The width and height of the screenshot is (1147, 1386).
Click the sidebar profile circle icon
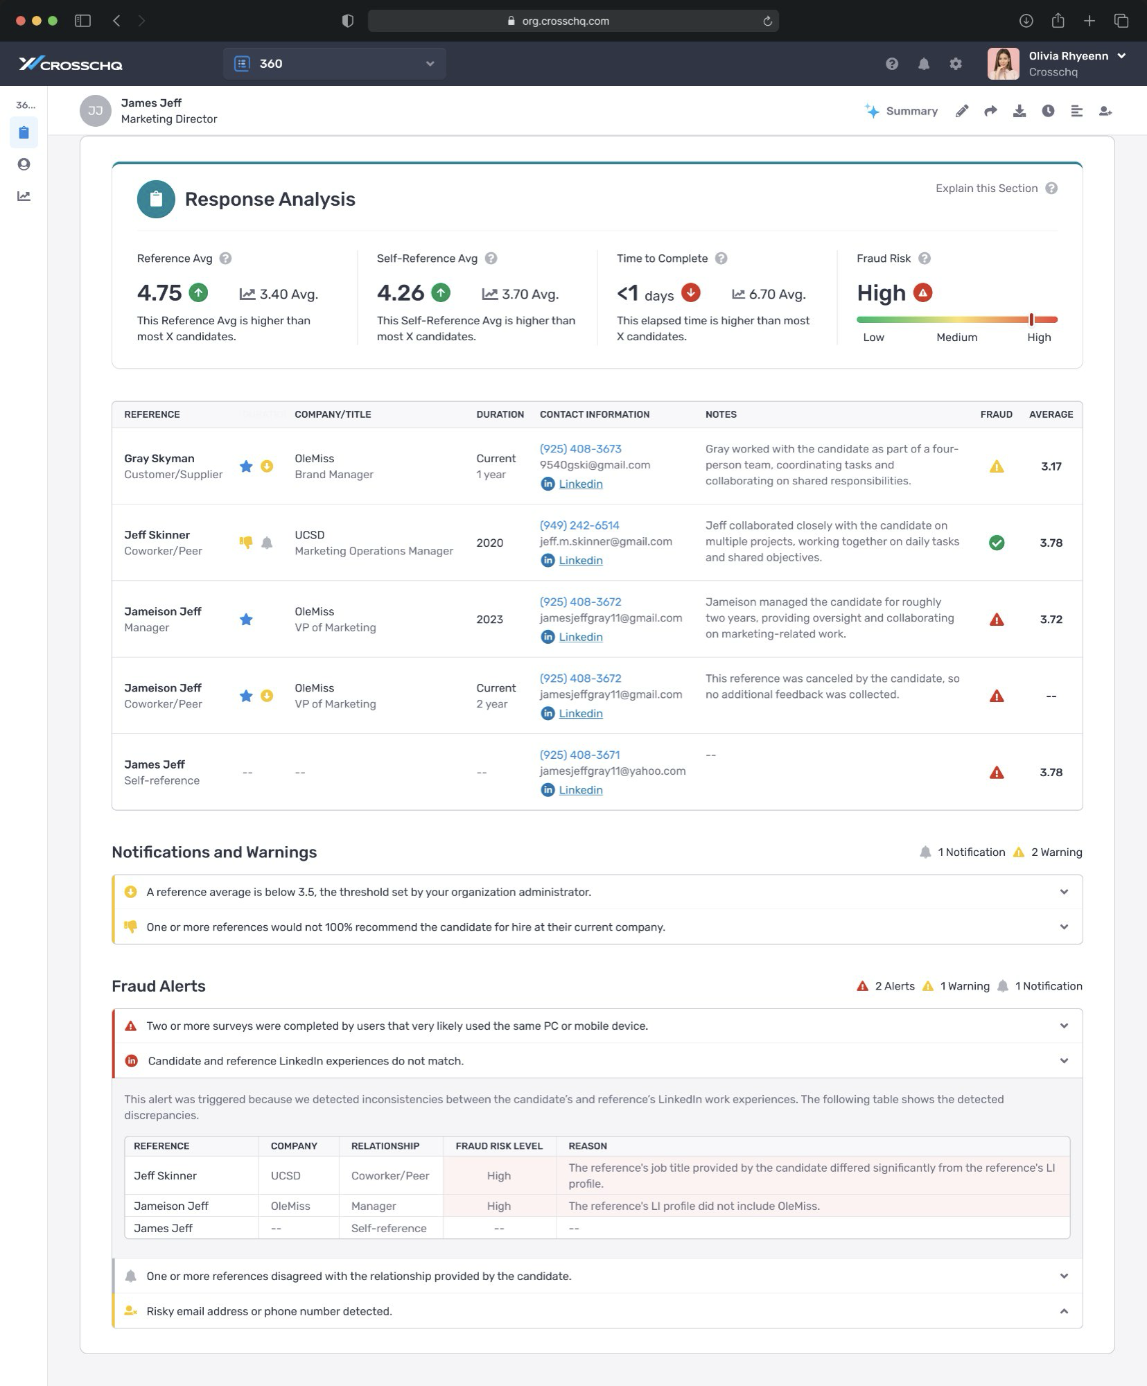(x=24, y=164)
